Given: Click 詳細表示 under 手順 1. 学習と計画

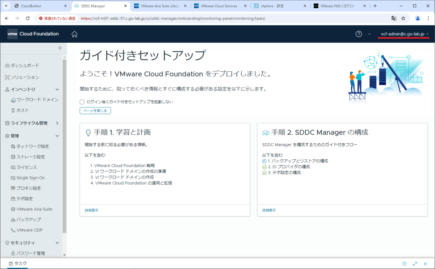Looking at the screenshot, I should (x=91, y=210).
